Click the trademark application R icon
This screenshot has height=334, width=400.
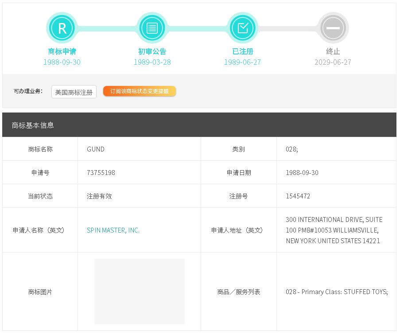click(x=62, y=28)
